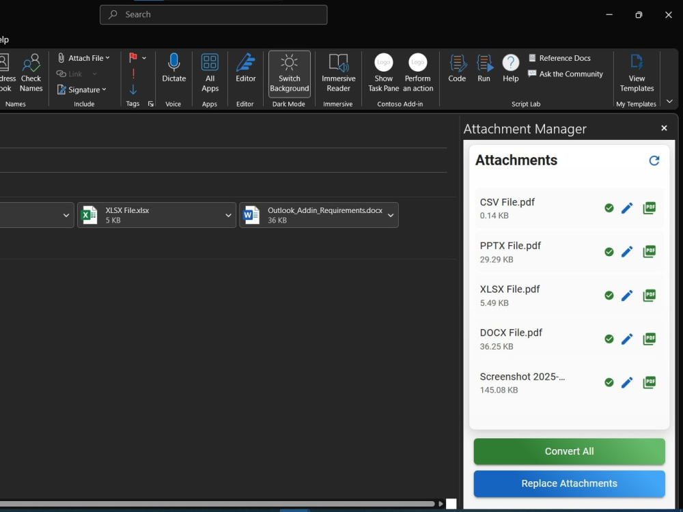Click green check for DOCX File.pdf

tap(609, 339)
